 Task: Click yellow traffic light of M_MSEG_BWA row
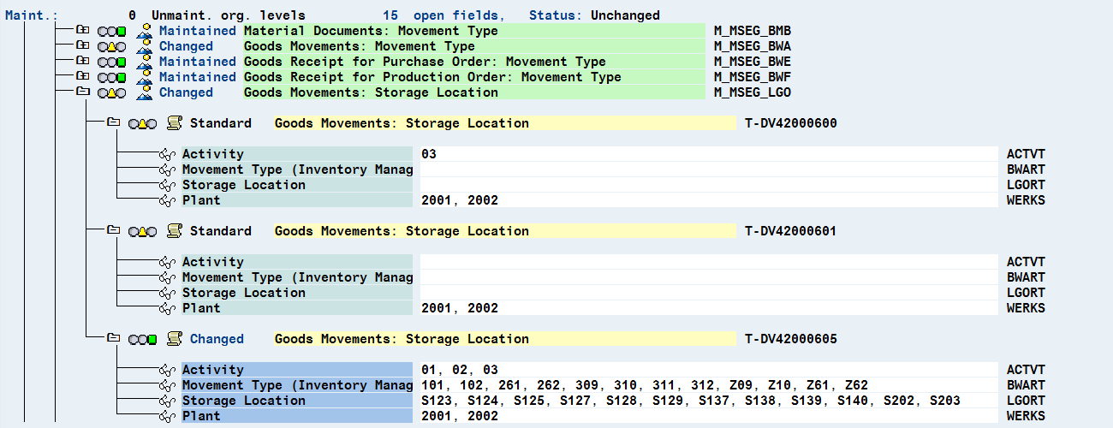[112, 47]
